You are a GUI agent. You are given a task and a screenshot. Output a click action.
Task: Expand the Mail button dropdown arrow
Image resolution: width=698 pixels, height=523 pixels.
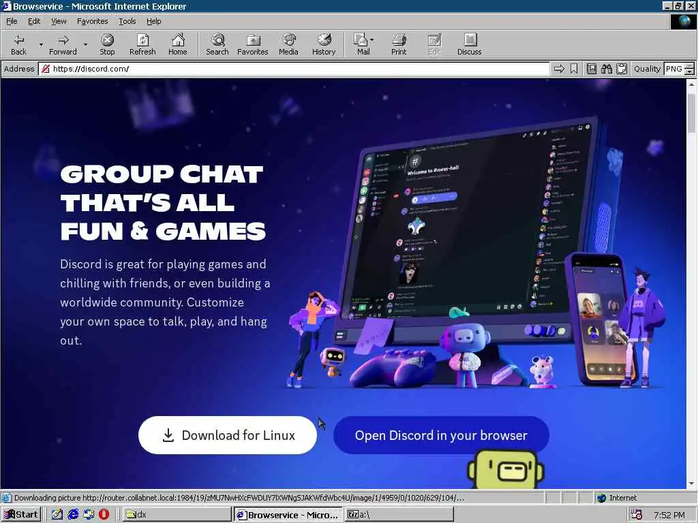(x=371, y=40)
